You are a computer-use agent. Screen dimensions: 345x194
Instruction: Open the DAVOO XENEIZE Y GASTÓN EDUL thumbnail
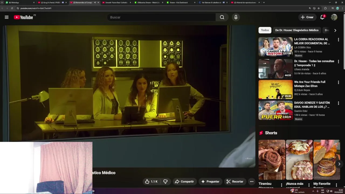(x=275, y=110)
